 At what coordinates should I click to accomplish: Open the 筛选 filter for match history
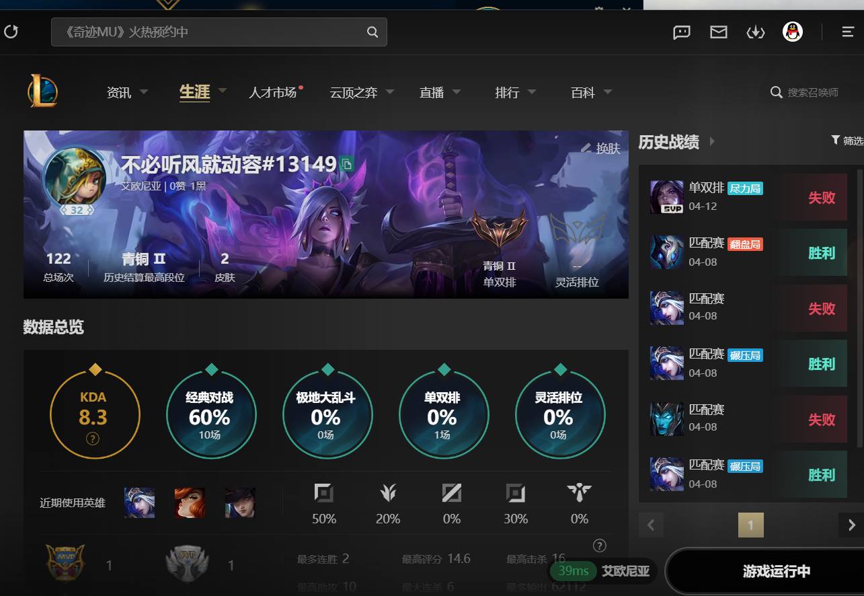tap(847, 141)
